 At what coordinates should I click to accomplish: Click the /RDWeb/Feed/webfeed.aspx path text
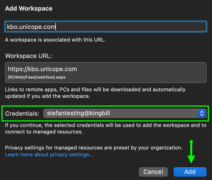coord(37,77)
